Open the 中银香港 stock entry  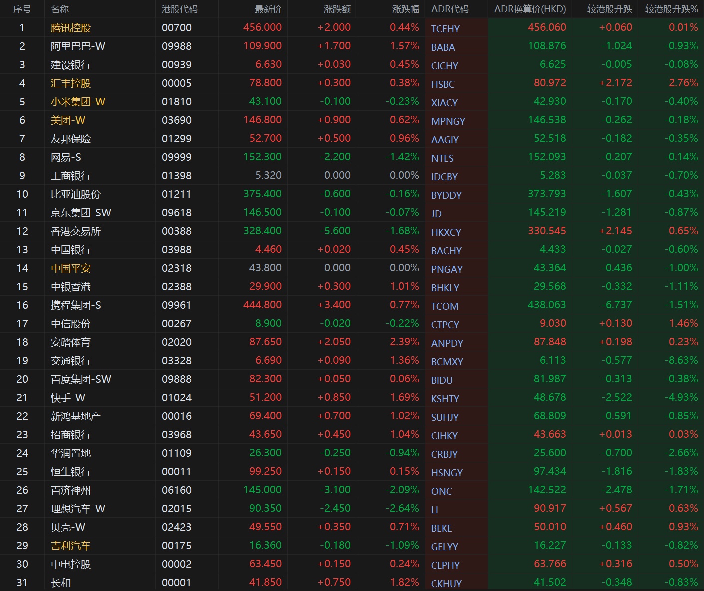coord(71,287)
